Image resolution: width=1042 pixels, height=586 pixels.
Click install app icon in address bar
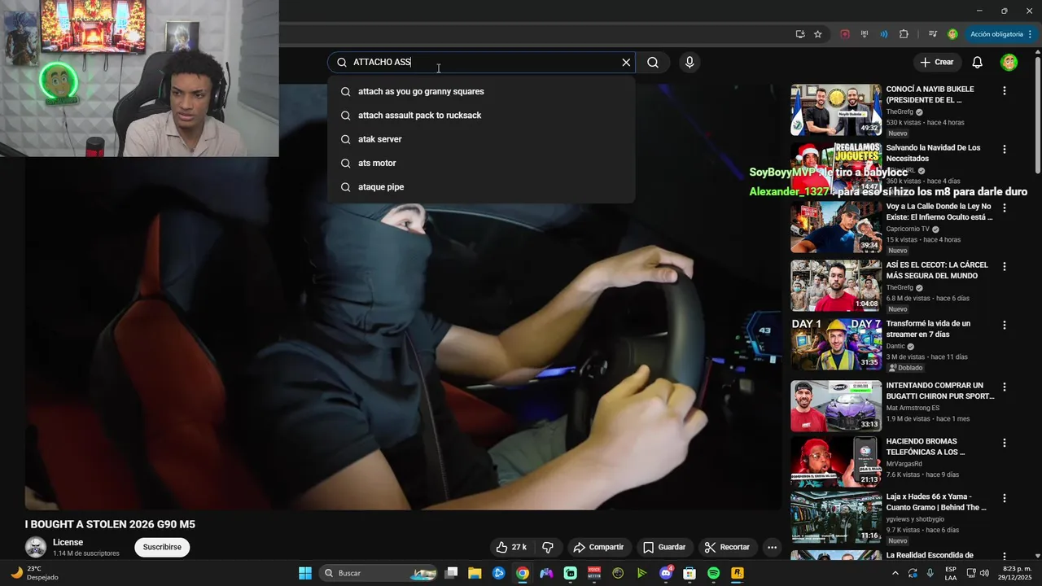click(800, 34)
